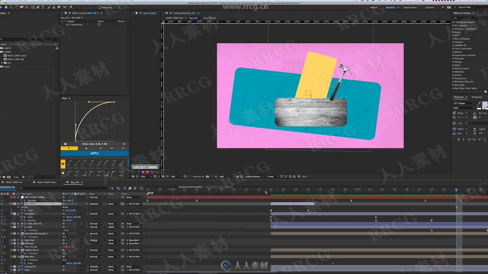Click the region of interest icon
The height and width of the screenshot is (274, 488).
[x=237, y=177]
